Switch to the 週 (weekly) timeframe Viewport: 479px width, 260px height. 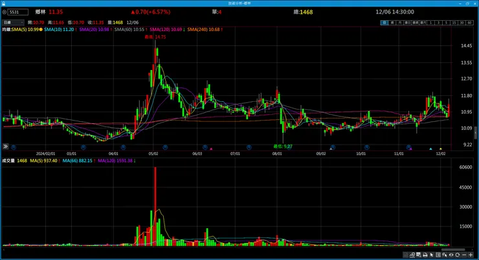(x=392, y=23)
